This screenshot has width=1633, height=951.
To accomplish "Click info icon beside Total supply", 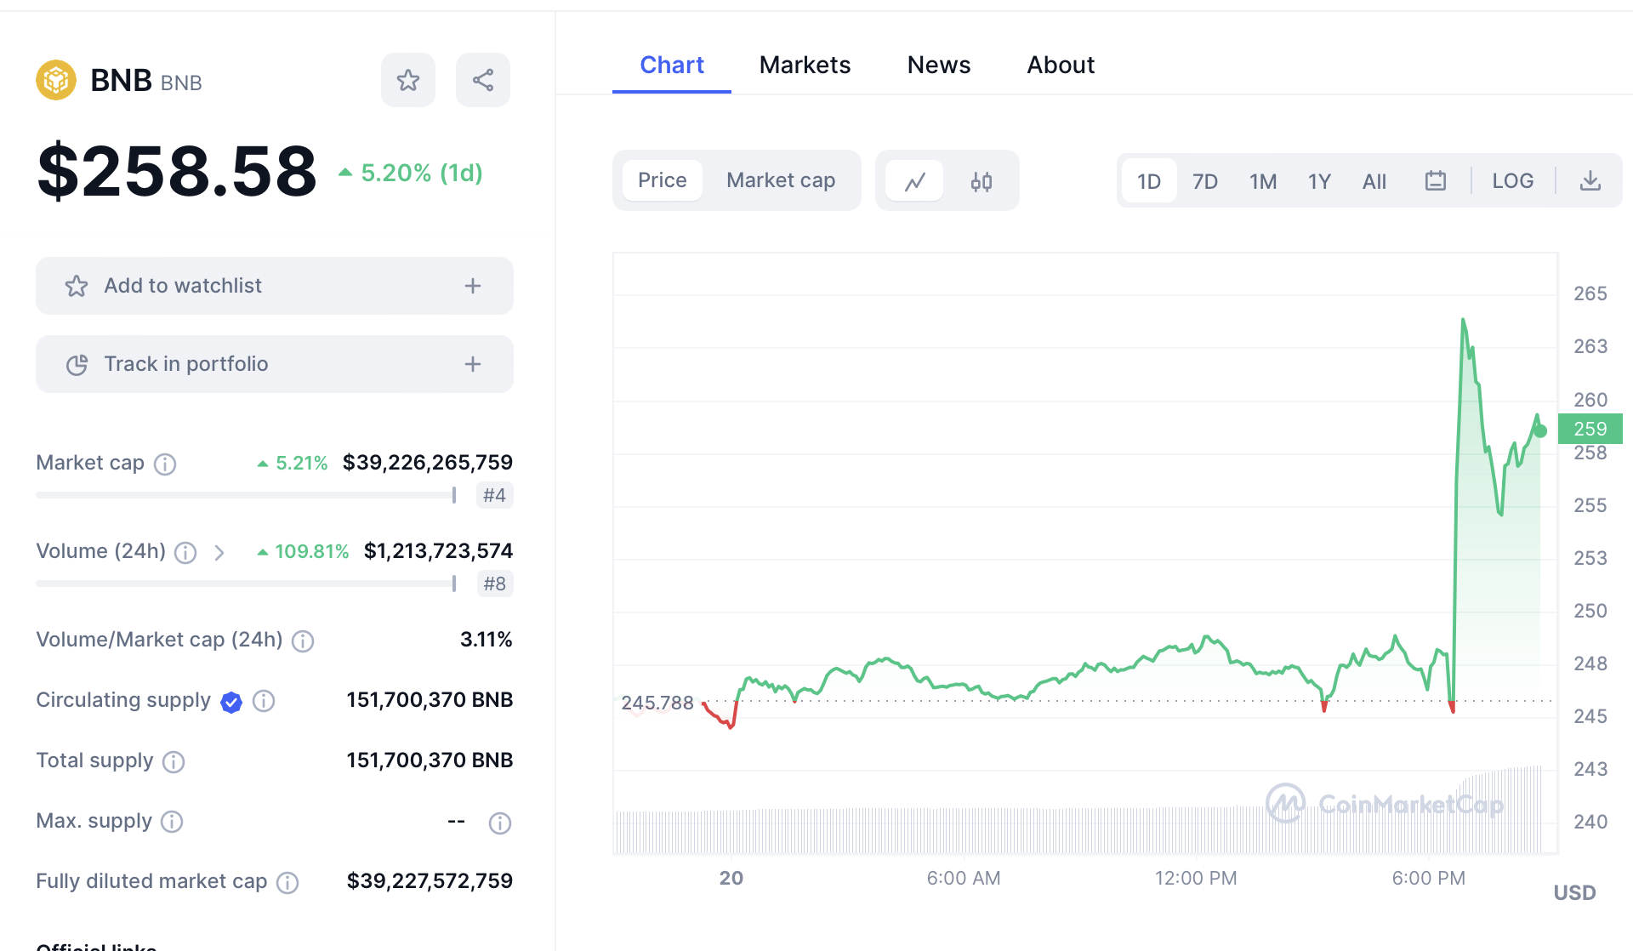I will [x=174, y=761].
